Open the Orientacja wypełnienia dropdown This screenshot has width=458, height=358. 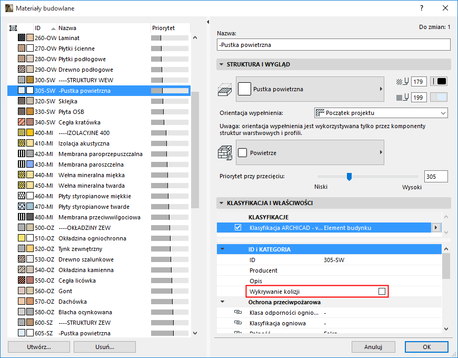click(x=443, y=113)
